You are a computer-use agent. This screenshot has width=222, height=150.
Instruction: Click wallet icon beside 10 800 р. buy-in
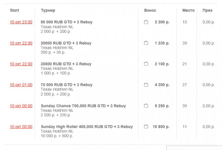tap(146, 127)
